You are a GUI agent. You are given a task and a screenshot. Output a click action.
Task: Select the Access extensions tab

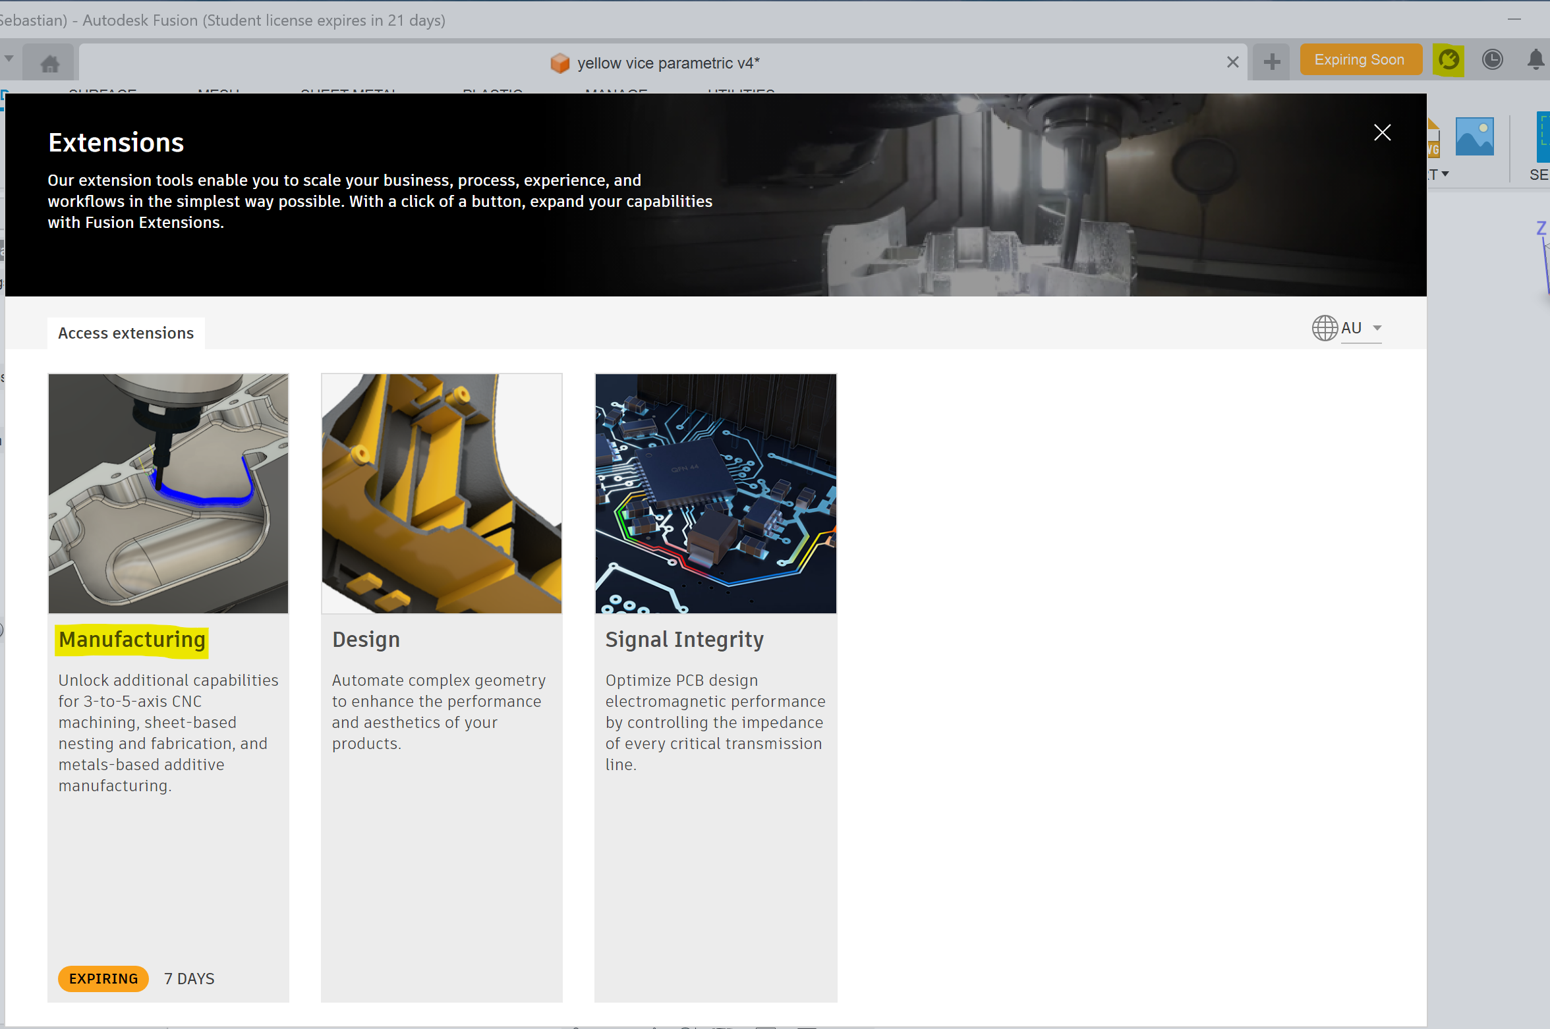pos(126,333)
